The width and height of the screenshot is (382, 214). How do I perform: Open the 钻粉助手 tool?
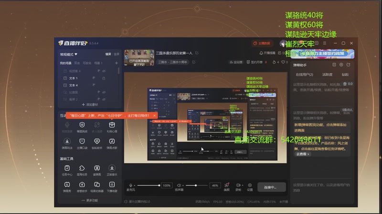pos(97,144)
